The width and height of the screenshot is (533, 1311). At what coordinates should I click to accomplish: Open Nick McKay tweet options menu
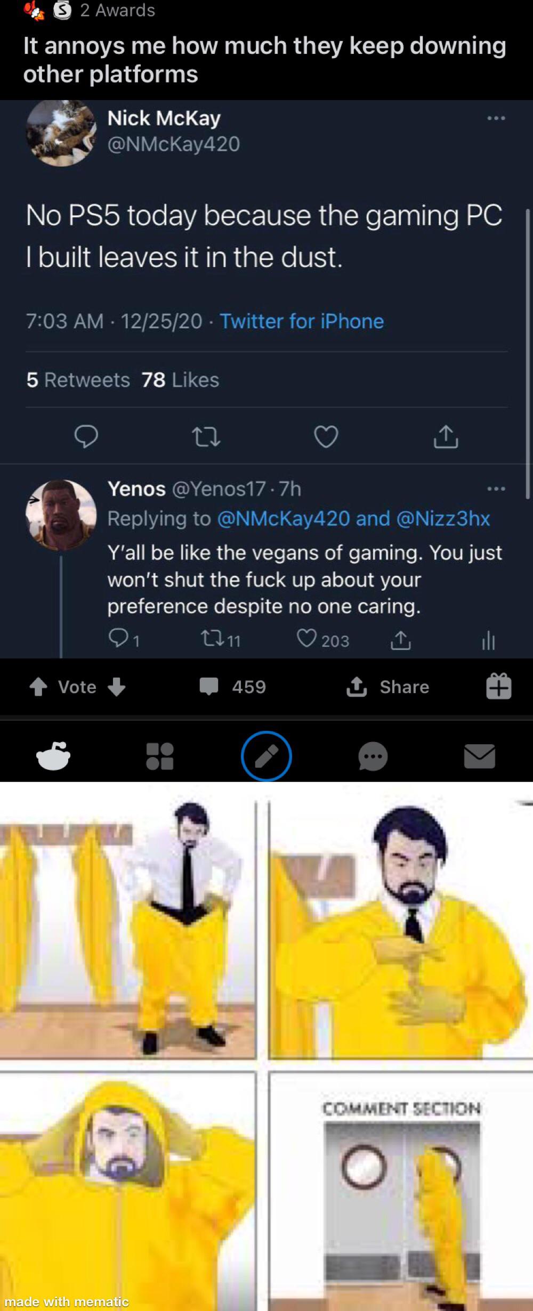(496, 118)
